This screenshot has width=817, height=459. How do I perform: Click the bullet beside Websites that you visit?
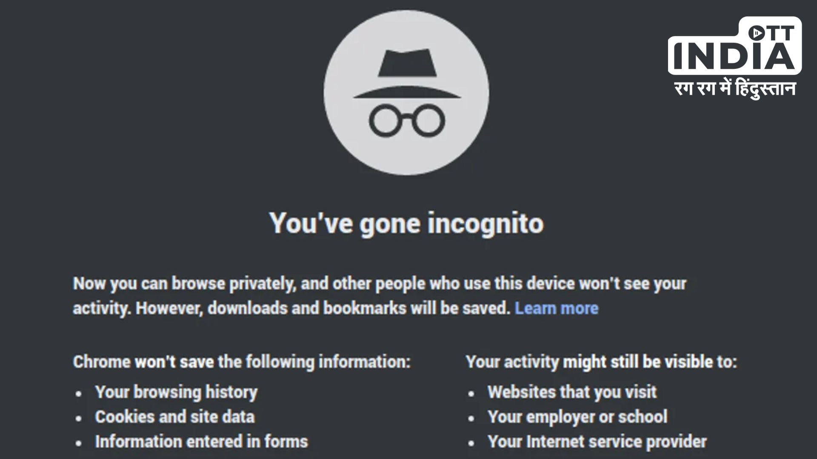coord(471,394)
